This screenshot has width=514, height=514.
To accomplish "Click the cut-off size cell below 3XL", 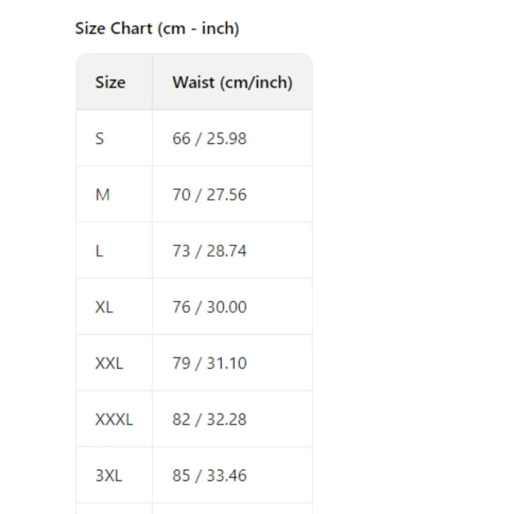I will [x=114, y=508].
